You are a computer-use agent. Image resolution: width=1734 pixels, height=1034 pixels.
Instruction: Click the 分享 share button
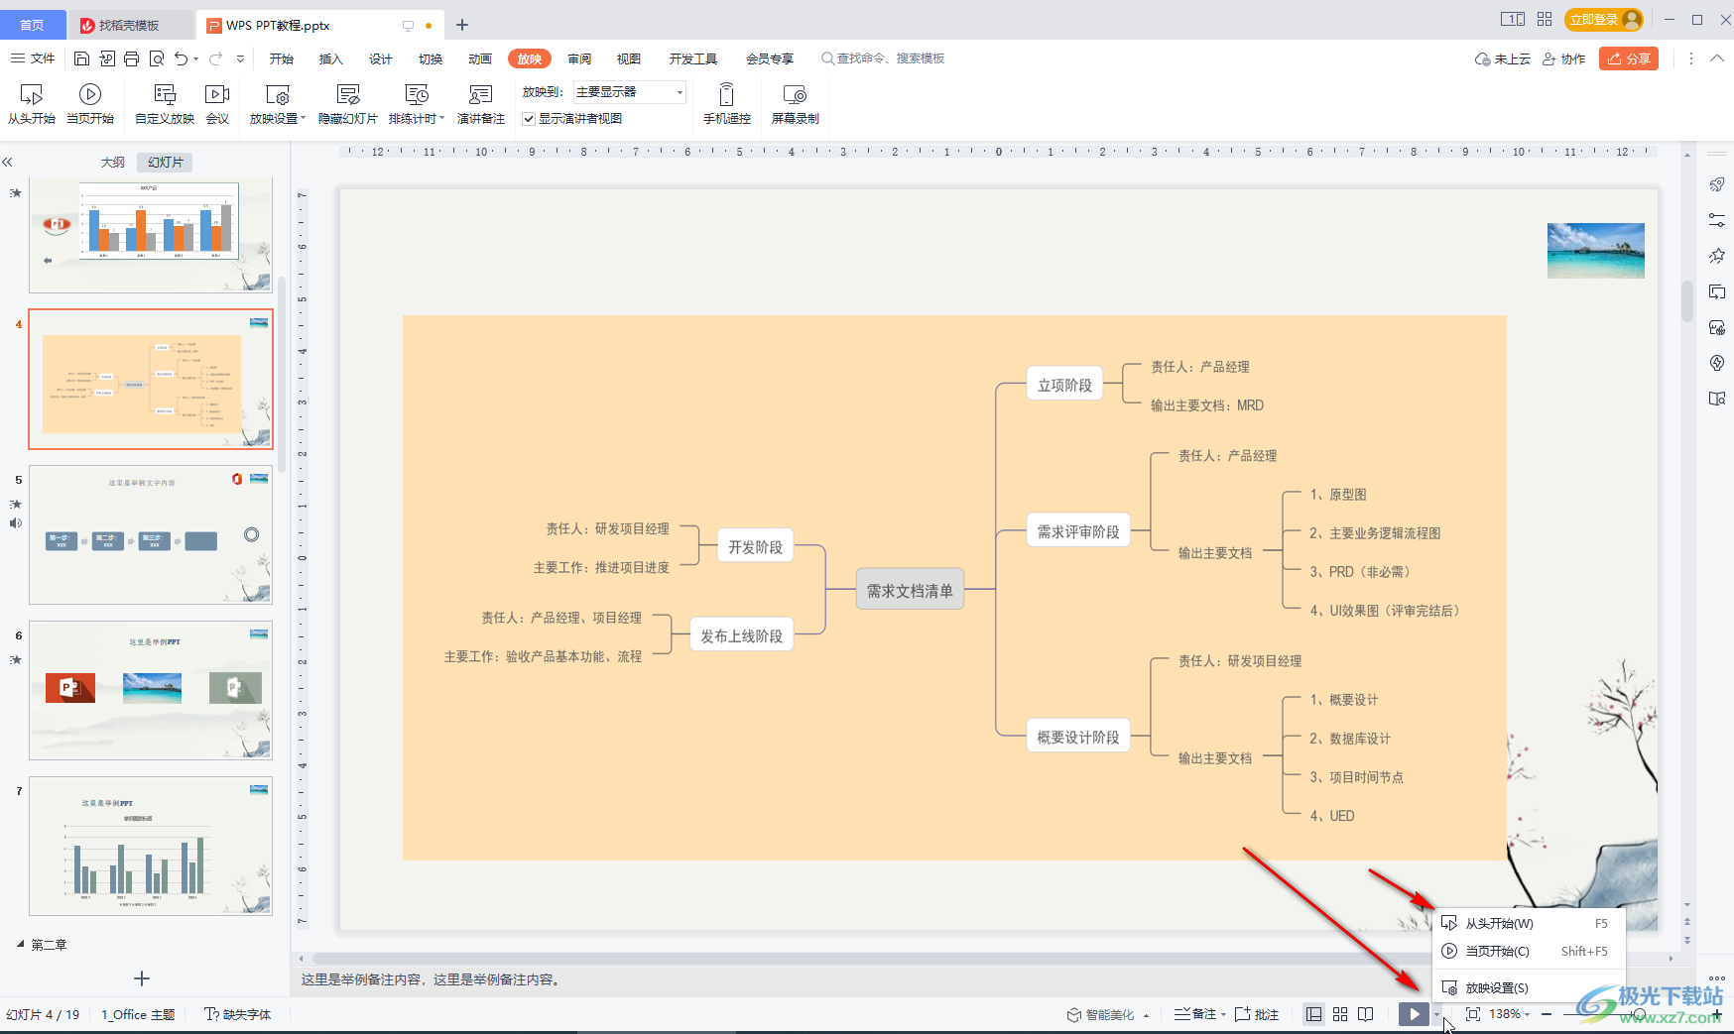coord(1629,58)
